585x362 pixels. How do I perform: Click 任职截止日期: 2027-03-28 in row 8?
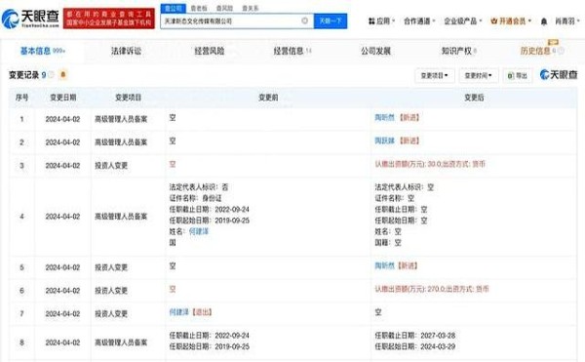click(415, 335)
